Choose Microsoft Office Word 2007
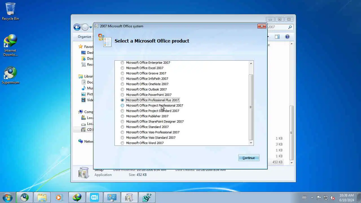The width and height of the screenshot is (361, 203). [x=122, y=143]
